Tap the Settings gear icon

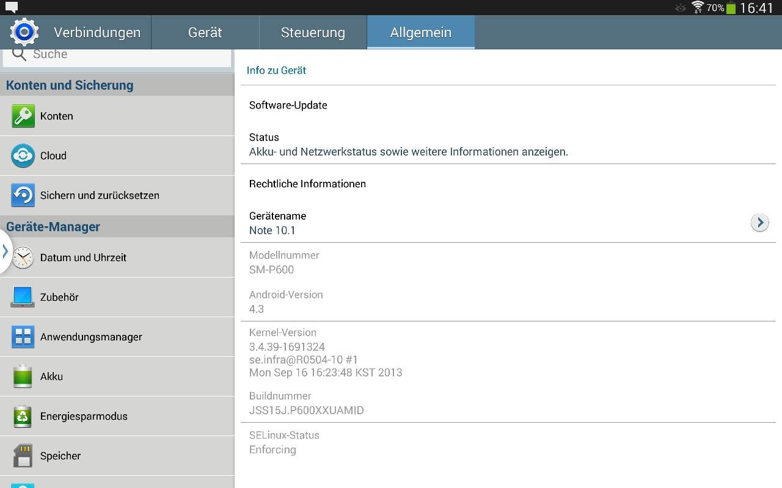[x=24, y=32]
